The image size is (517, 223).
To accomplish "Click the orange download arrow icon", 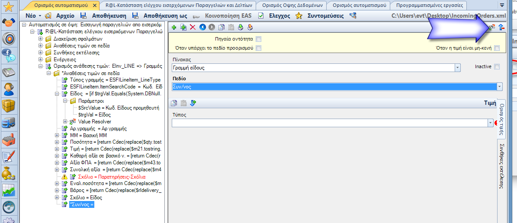I will click(250, 27).
